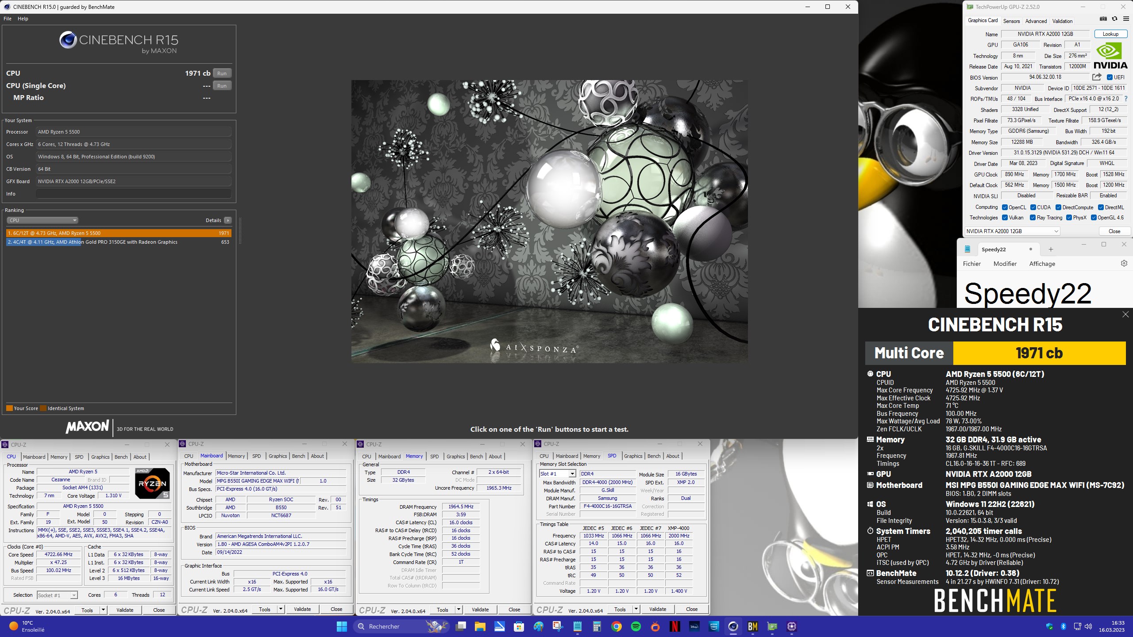Click the rendered AIXSPONZA scene image
Screen dimensions: 1133x637
point(550,221)
